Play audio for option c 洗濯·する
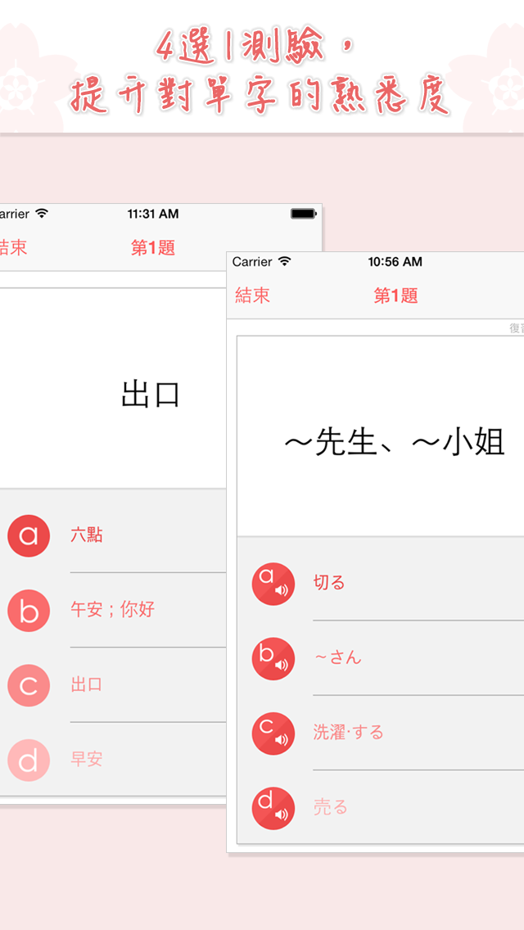The height and width of the screenshot is (930, 524). pyautogui.click(x=273, y=734)
